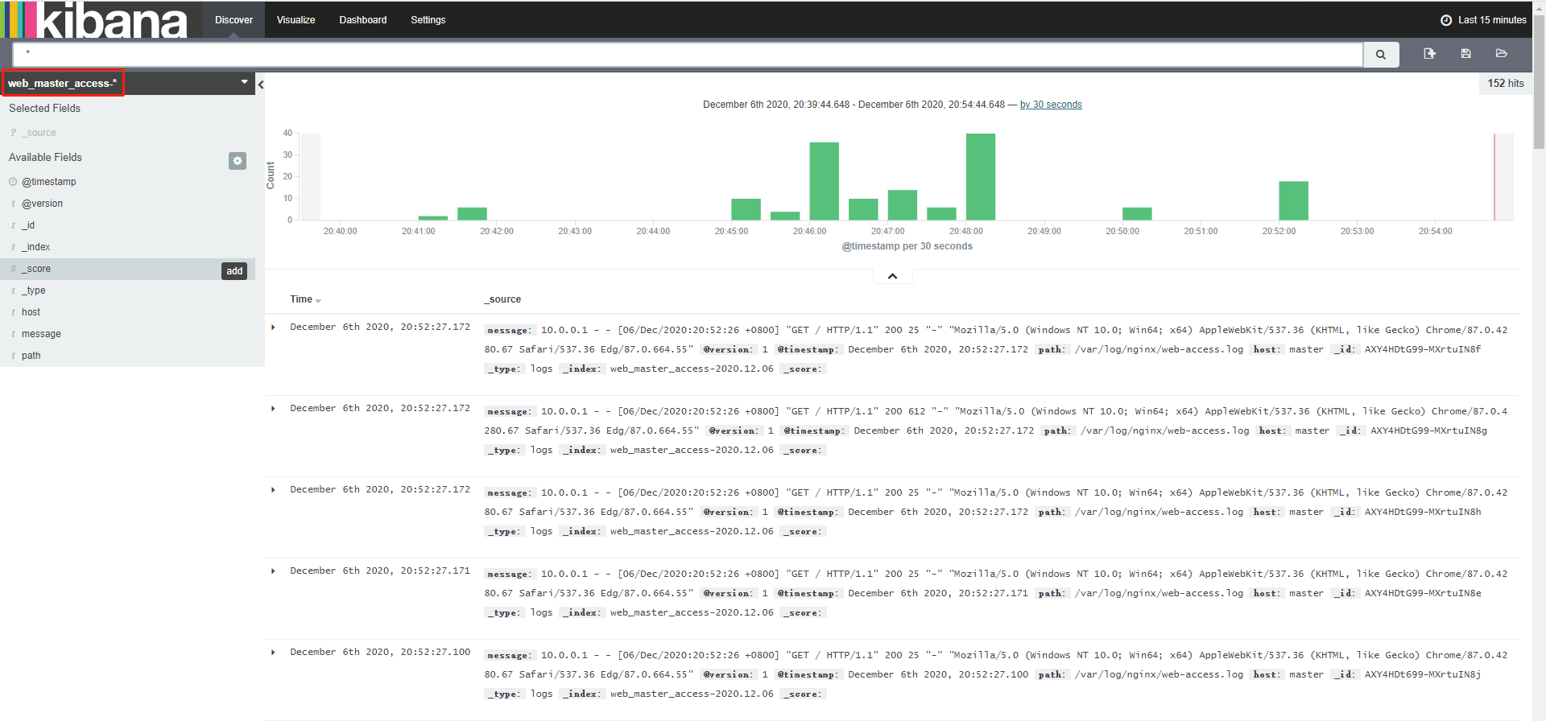Add the _score field
The image size is (1546, 721).
coord(234,271)
